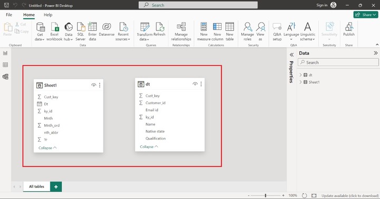Switch to Model view in left sidebar
The image size is (380, 199).
click(x=5, y=77)
